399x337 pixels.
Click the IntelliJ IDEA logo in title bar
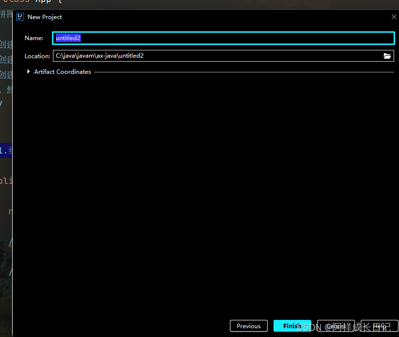tap(20, 17)
